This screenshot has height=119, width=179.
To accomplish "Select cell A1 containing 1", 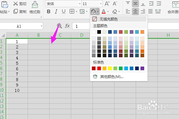I will click(x=17, y=41).
